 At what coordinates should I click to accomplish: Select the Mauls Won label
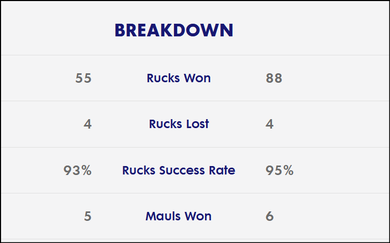(178, 216)
